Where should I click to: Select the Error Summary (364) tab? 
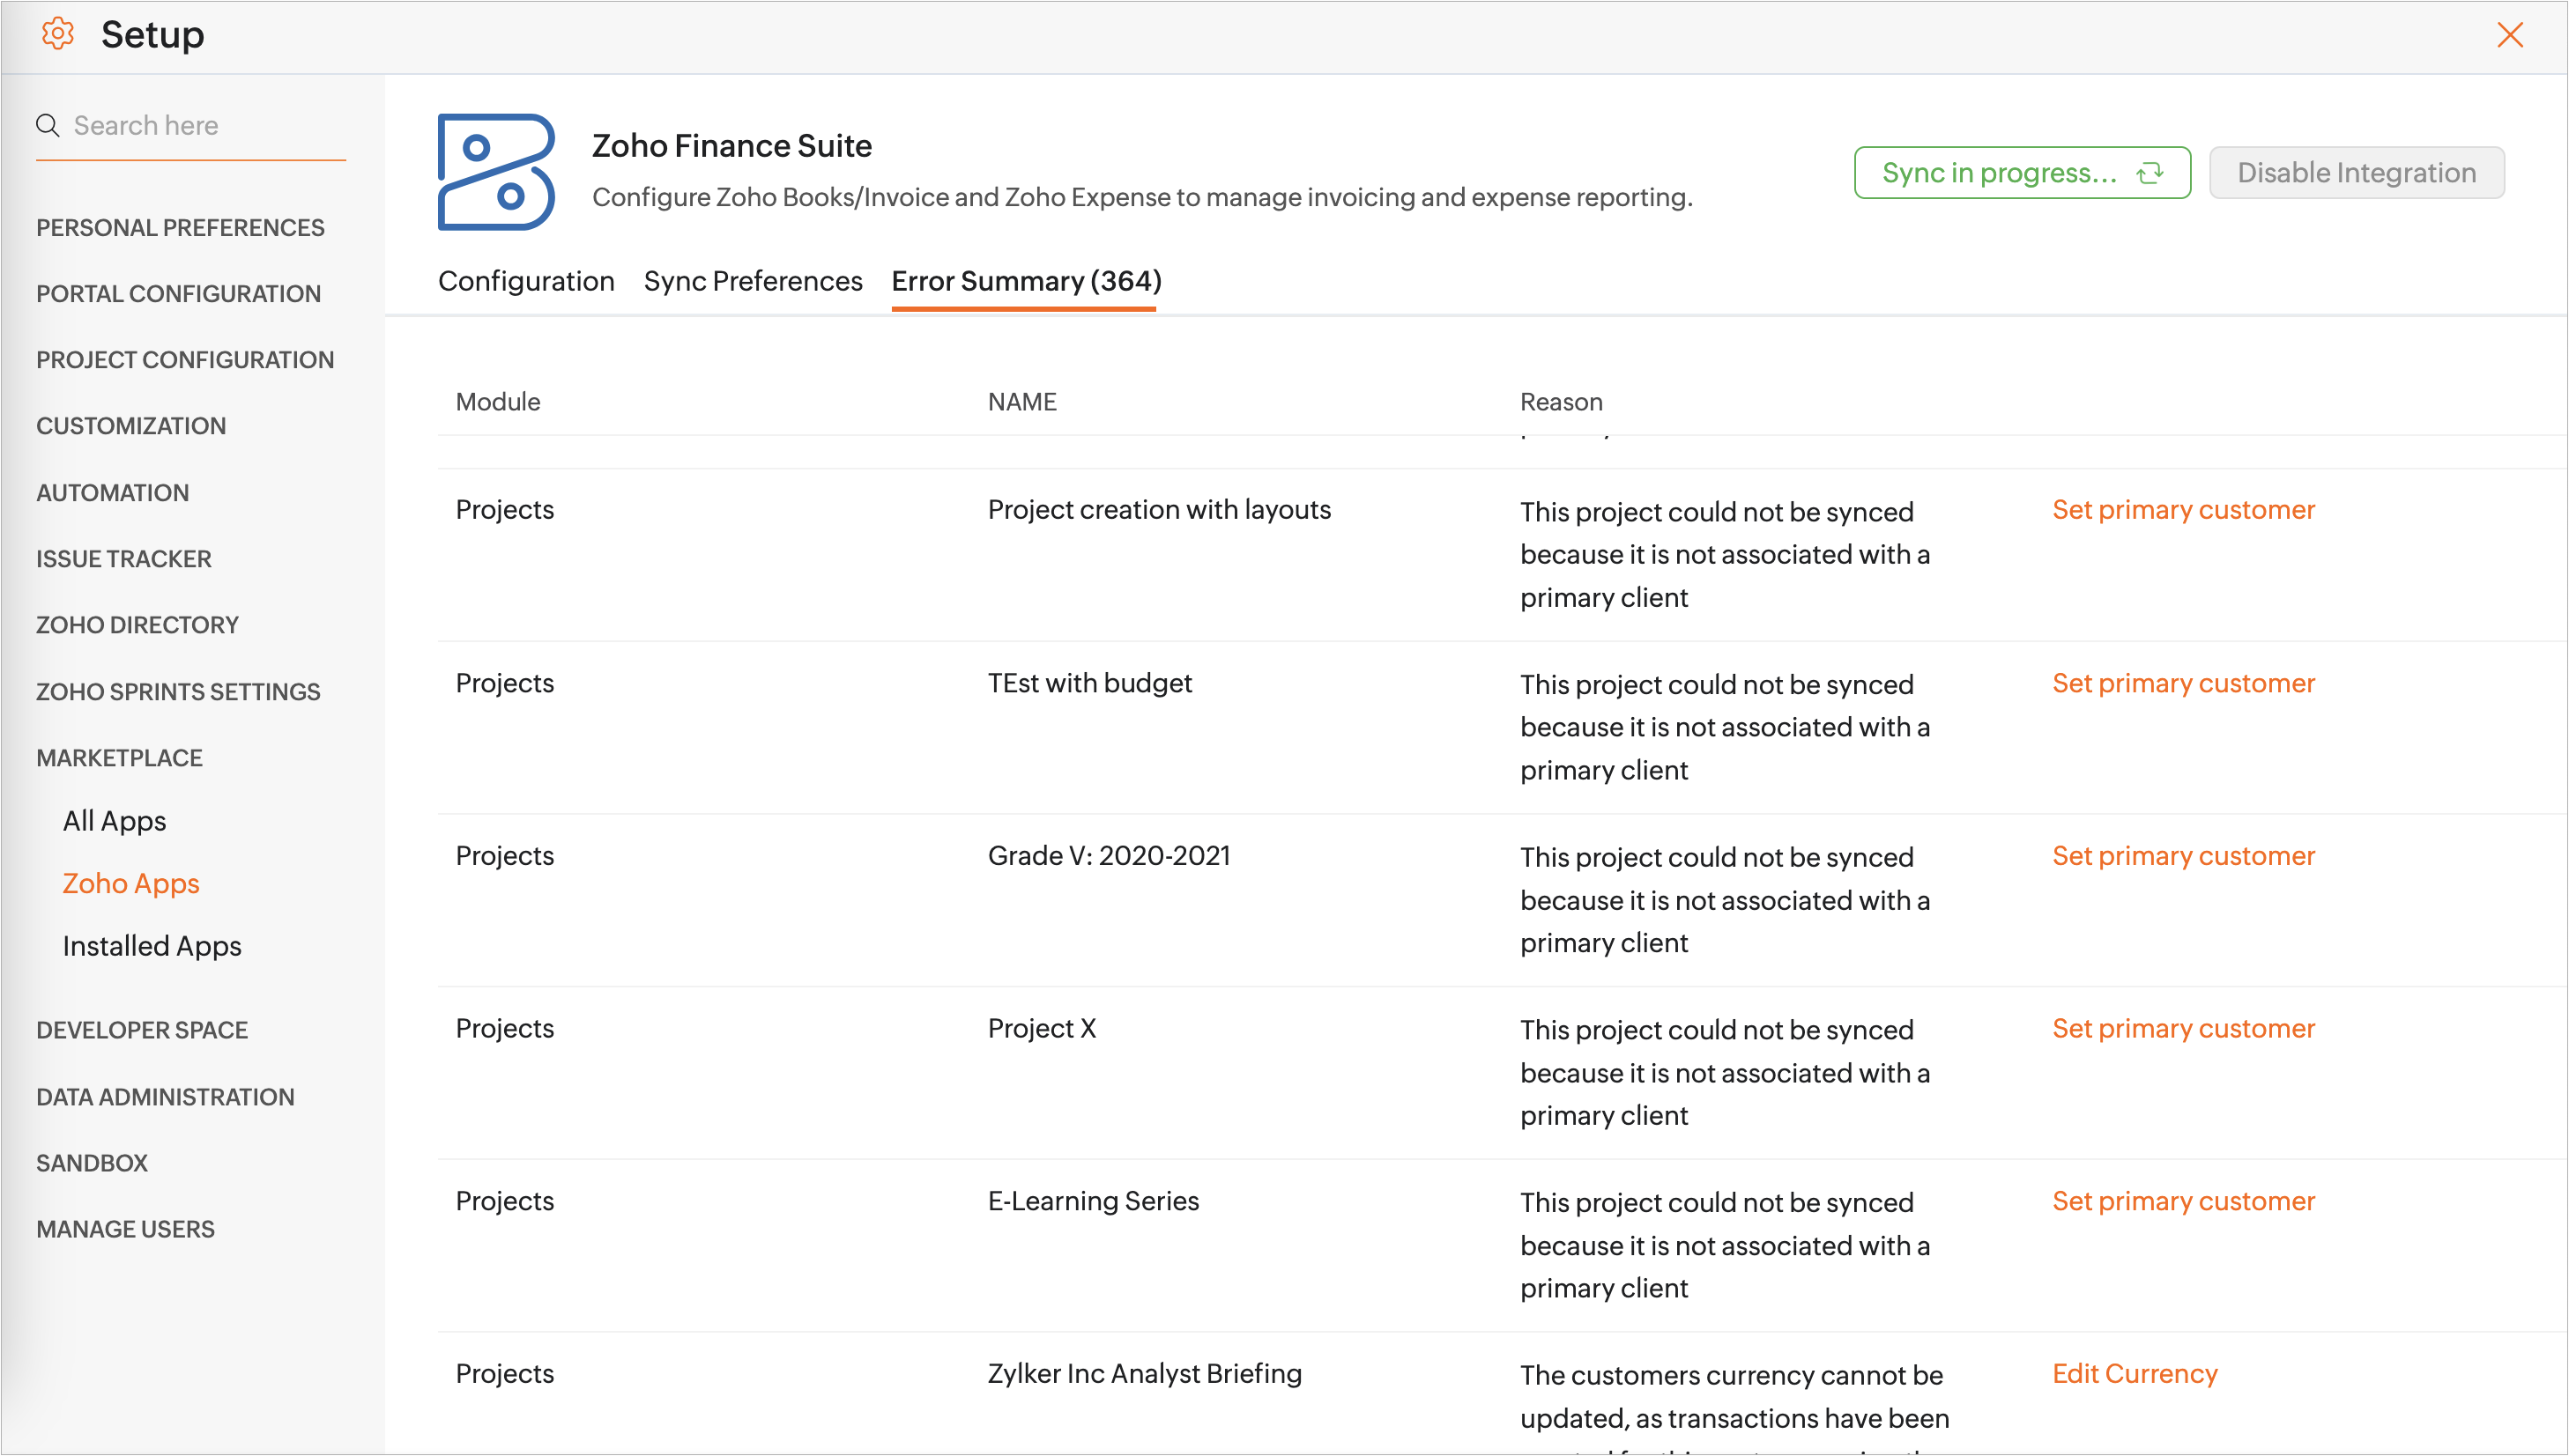[1026, 281]
